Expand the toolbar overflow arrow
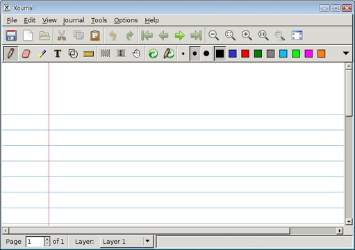 point(346,53)
